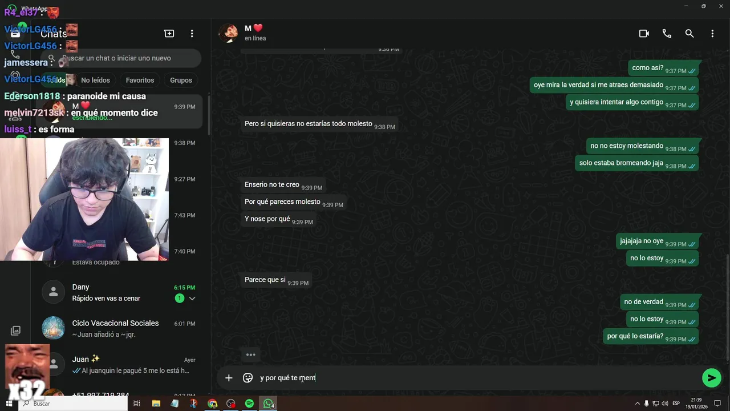Open the snipping tool taskbar icon
Image resolution: width=730 pixels, height=411 pixels.
(193, 404)
